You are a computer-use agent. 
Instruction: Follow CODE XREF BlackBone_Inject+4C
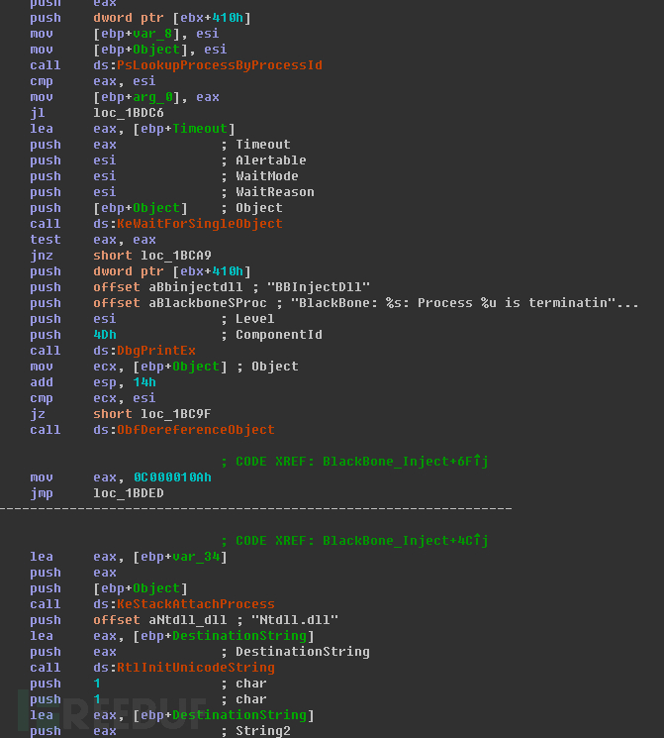point(354,541)
